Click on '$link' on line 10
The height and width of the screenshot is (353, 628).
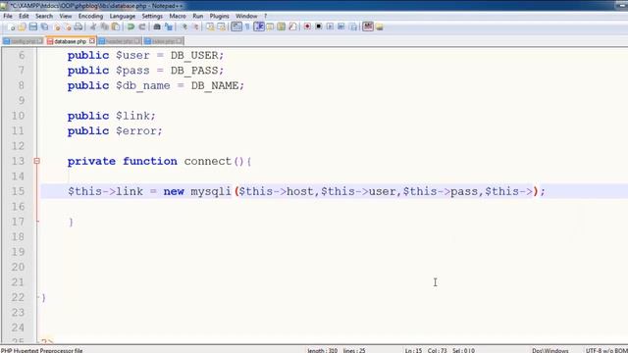[x=132, y=116]
